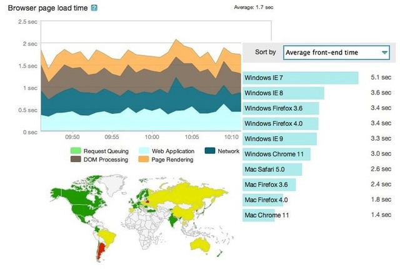
Task: Select the Mac Safari 5.0 bar
Action: coord(272,170)
